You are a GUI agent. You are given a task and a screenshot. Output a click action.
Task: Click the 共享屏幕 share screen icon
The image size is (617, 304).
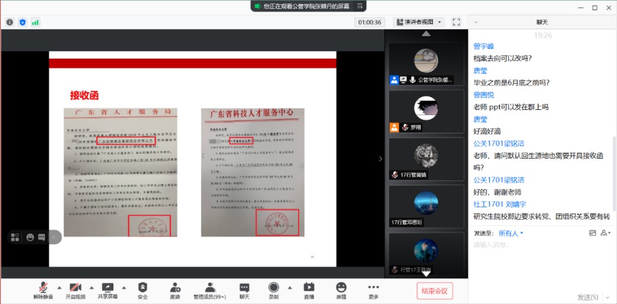(107, 289)
